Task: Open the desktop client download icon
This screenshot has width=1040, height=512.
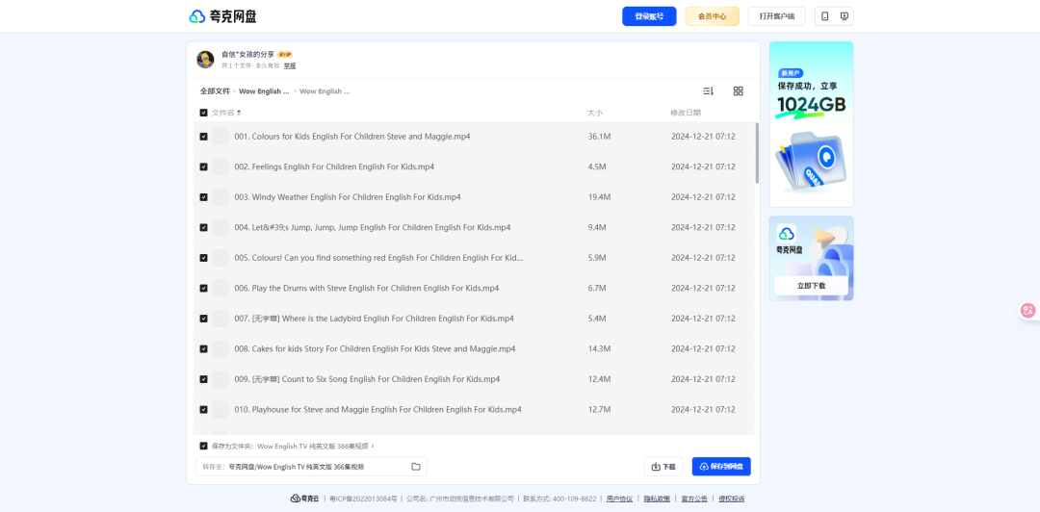Action: [844, 16]
